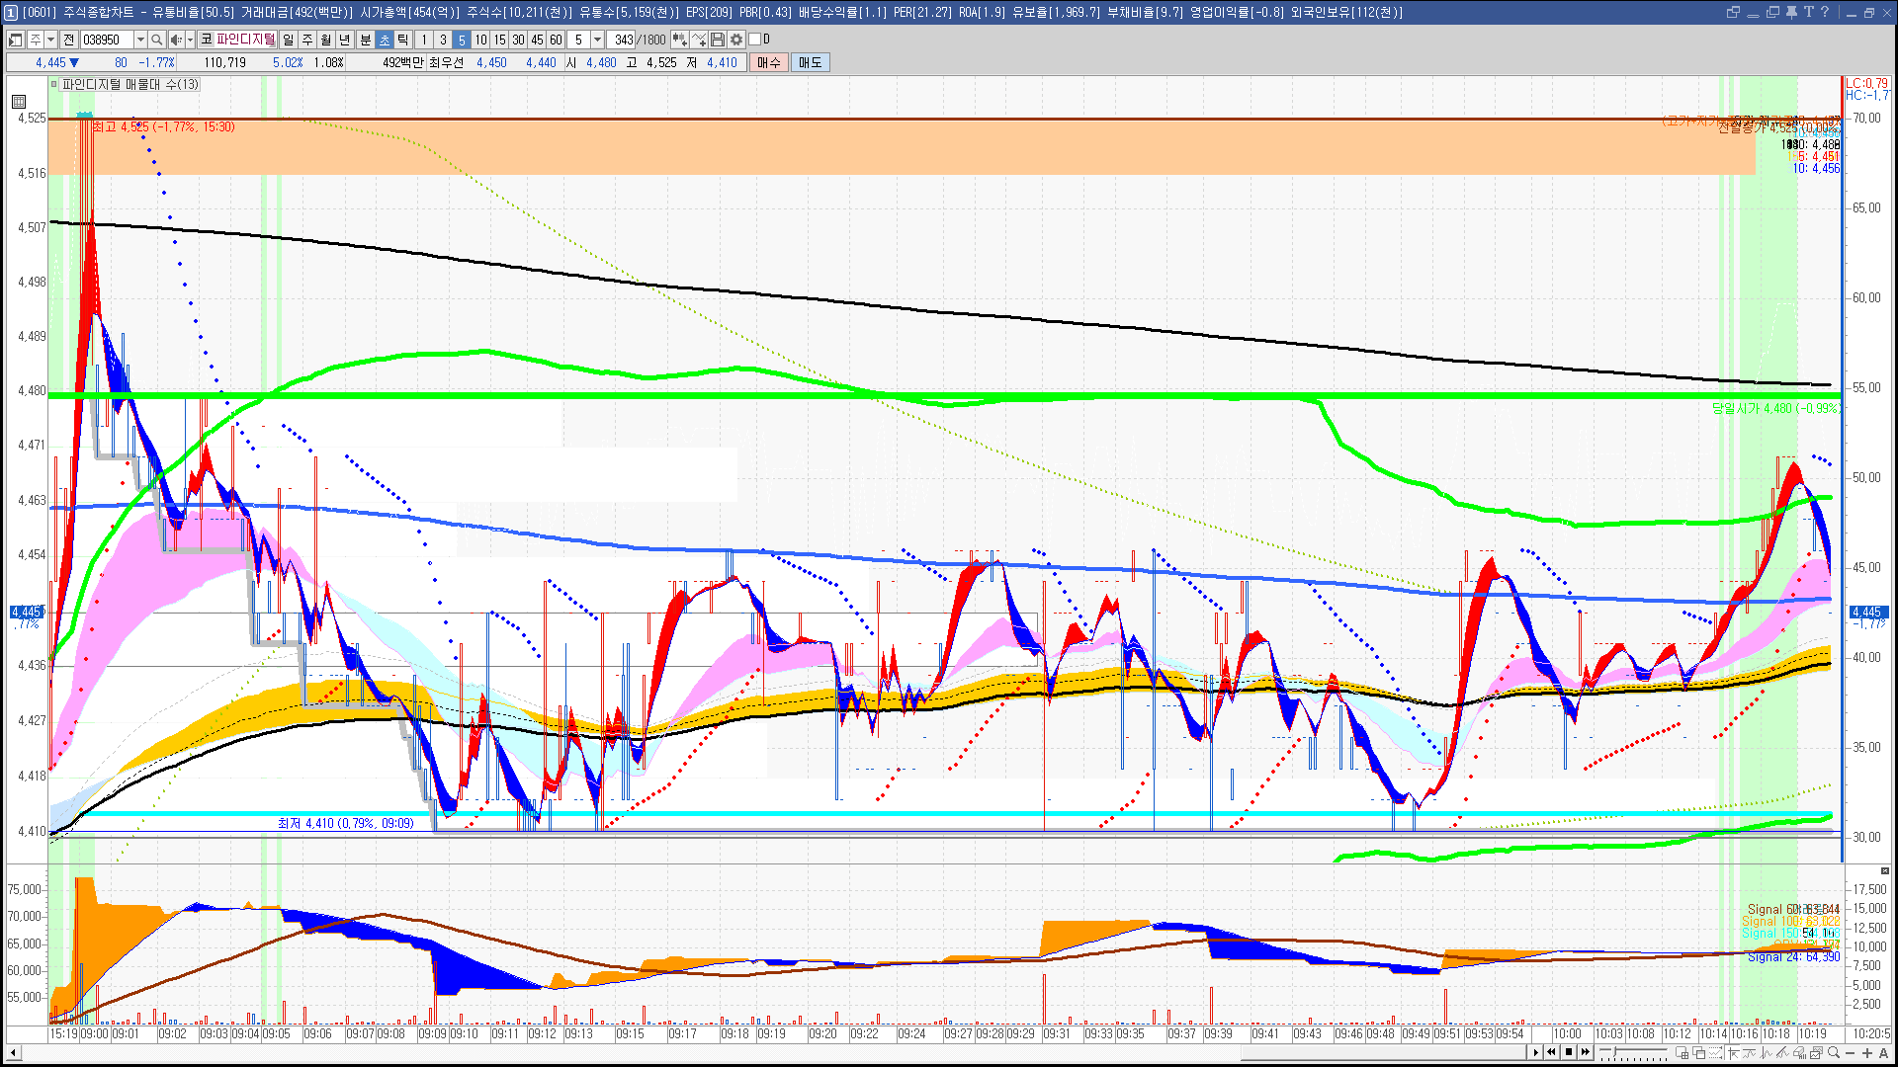Viewport: 1898px width, 1067px height.
Task: Open the speaker options dropdown arrow
Action: [x=190, y=40]
